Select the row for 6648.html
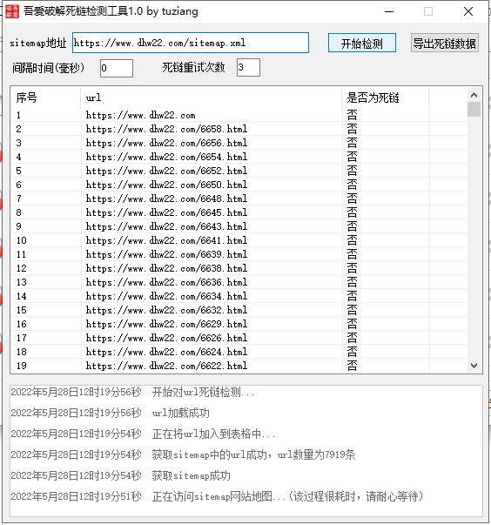The height and width of the screenshot is (525, 491). [x=239, y=199]
